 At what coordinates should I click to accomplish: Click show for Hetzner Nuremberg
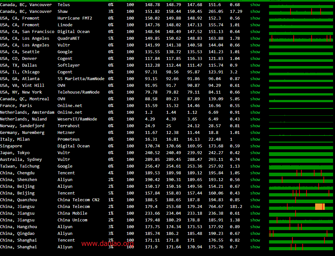click(x=255, y=133)
